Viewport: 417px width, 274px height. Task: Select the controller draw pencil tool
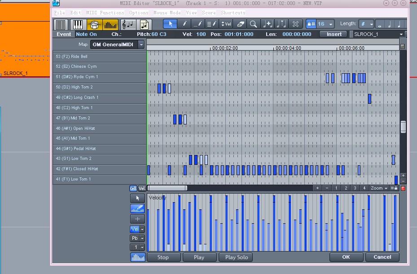point(137,209)
